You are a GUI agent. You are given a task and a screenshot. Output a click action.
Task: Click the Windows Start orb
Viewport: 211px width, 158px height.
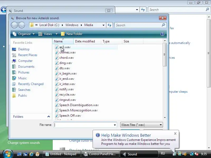click(x=8, y=154)
